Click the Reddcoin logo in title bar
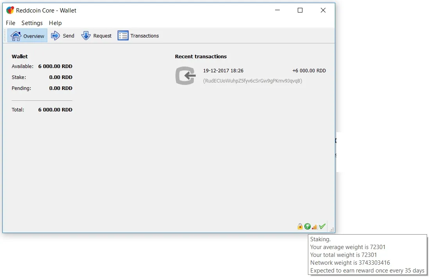This screenshot has height=278, width=431. 10,11
